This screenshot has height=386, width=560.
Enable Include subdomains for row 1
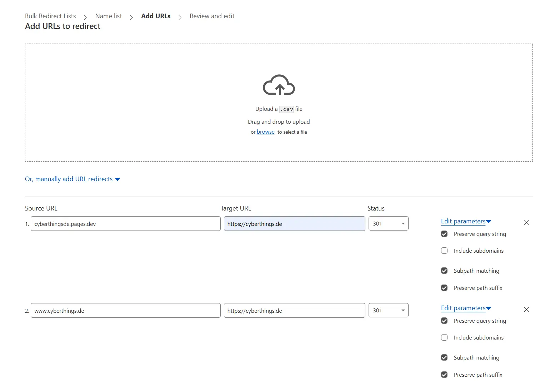click(444, 251)
